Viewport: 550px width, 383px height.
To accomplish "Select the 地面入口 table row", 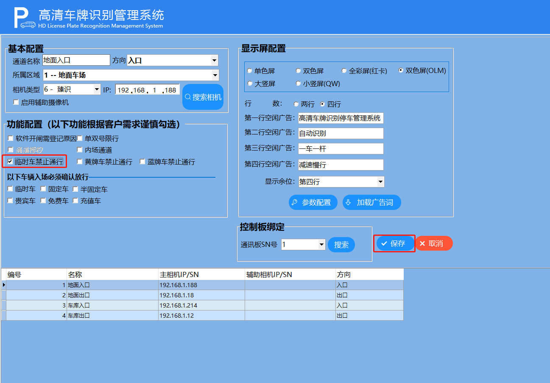I will (x=203, y=285).
